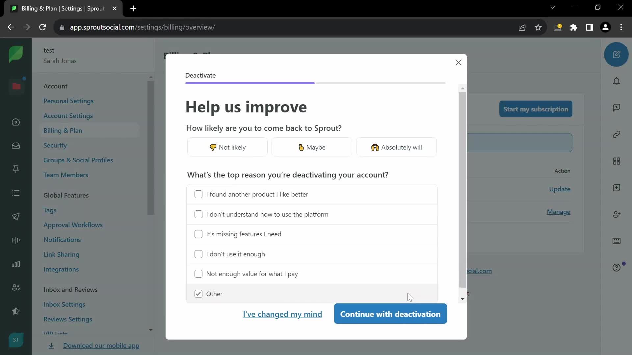Select 'Not likely' likelihood option
The height and width of the screenshot is (355, 632).
[227, 147]
